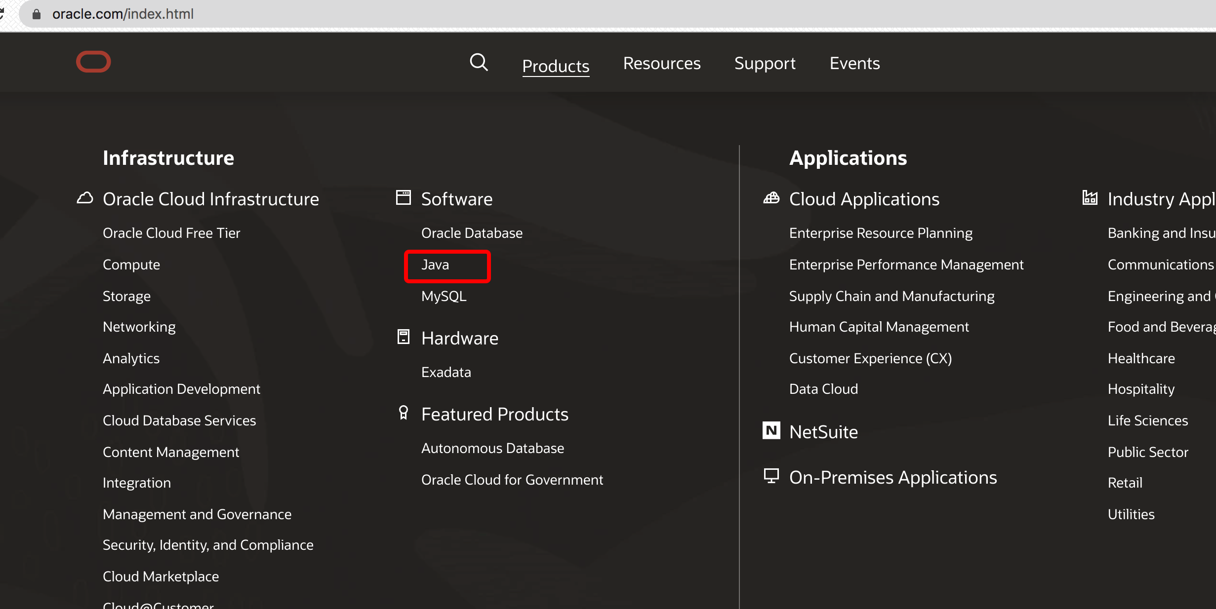Viewport: 1216px width, 609px height.
Task: Open Supply Chain and Manufacturing
Action: tap(892, 296)
